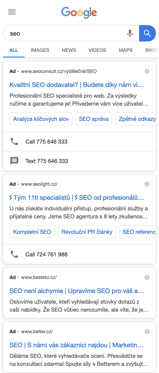The height and width of the screenshot is (373, 159).
Task: Tap message icon beside Text 775 646 333
Action: tap(14, 161)
